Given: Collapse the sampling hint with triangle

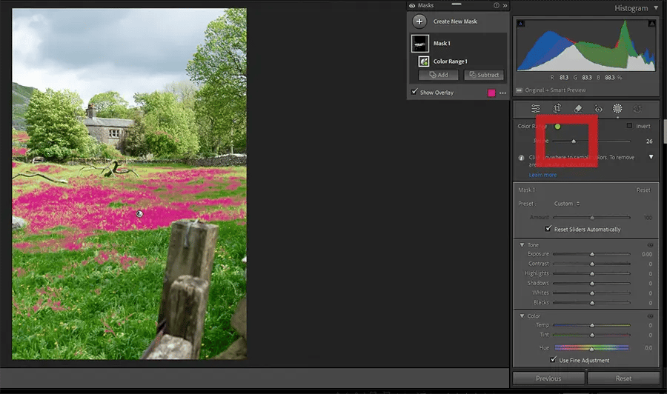Looking at the screenshot, I should [x=651, y=157].
